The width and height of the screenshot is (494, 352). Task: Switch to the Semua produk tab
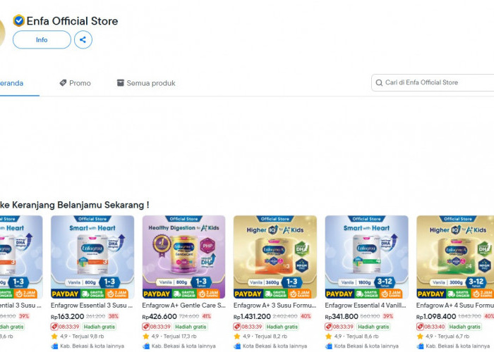point(146,83)
